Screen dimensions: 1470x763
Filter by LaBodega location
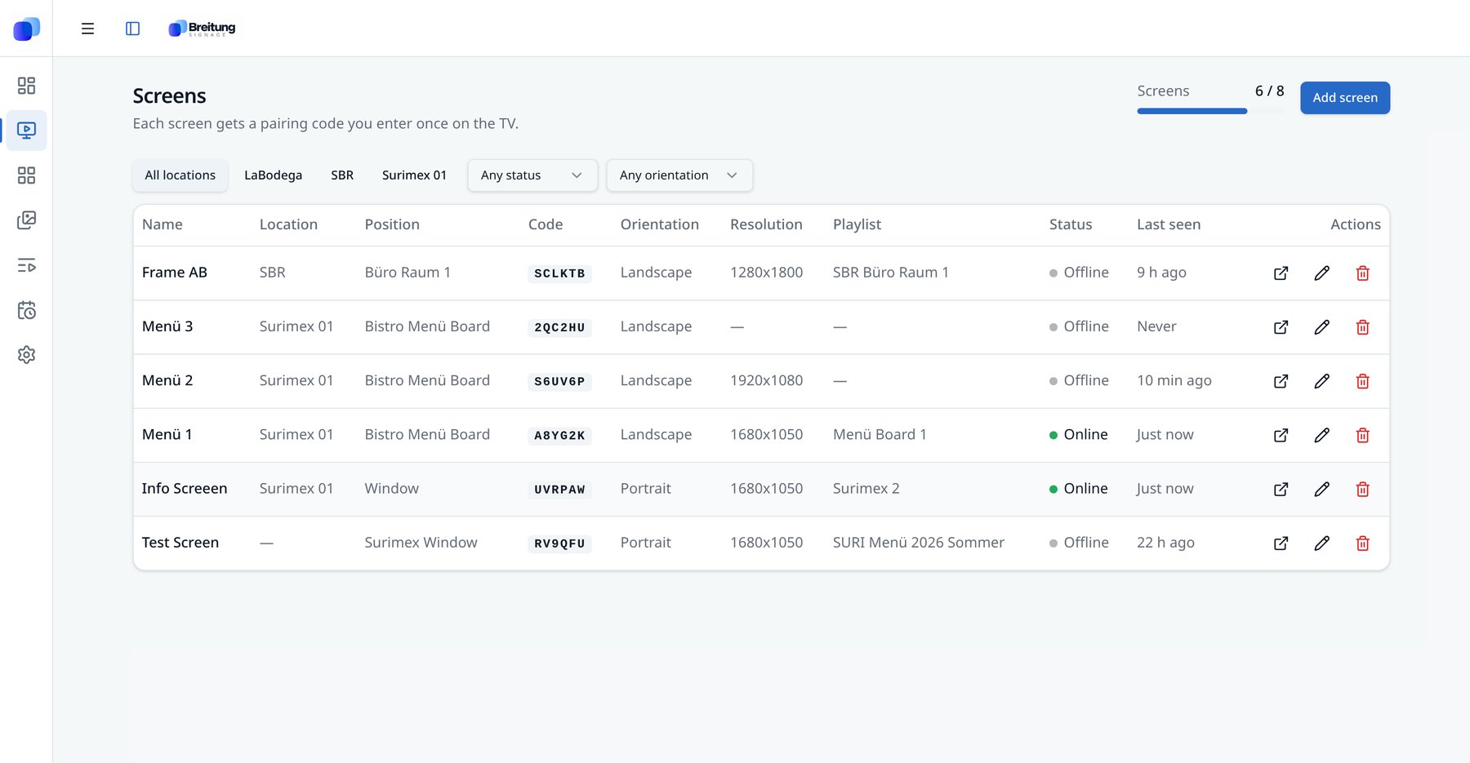[273, 175]
